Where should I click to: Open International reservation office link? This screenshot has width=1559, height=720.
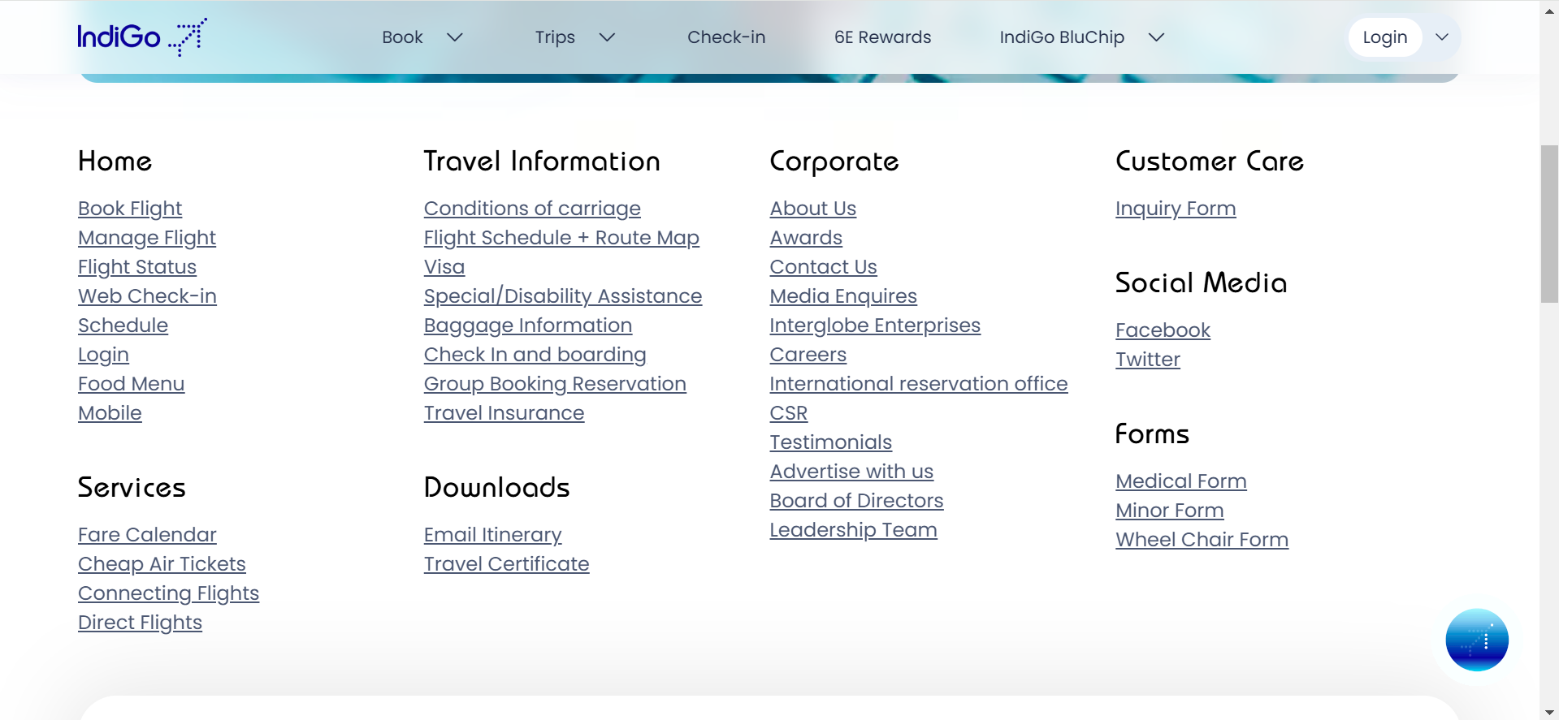coord(919,384)
